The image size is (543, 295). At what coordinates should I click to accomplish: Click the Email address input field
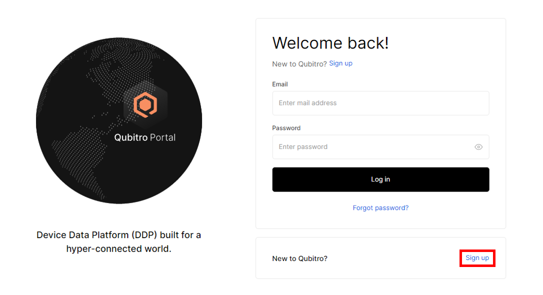pos(380,103)
